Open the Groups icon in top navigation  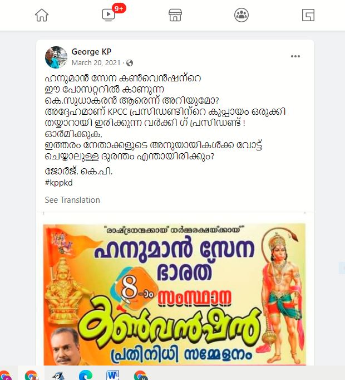(241, 15)
